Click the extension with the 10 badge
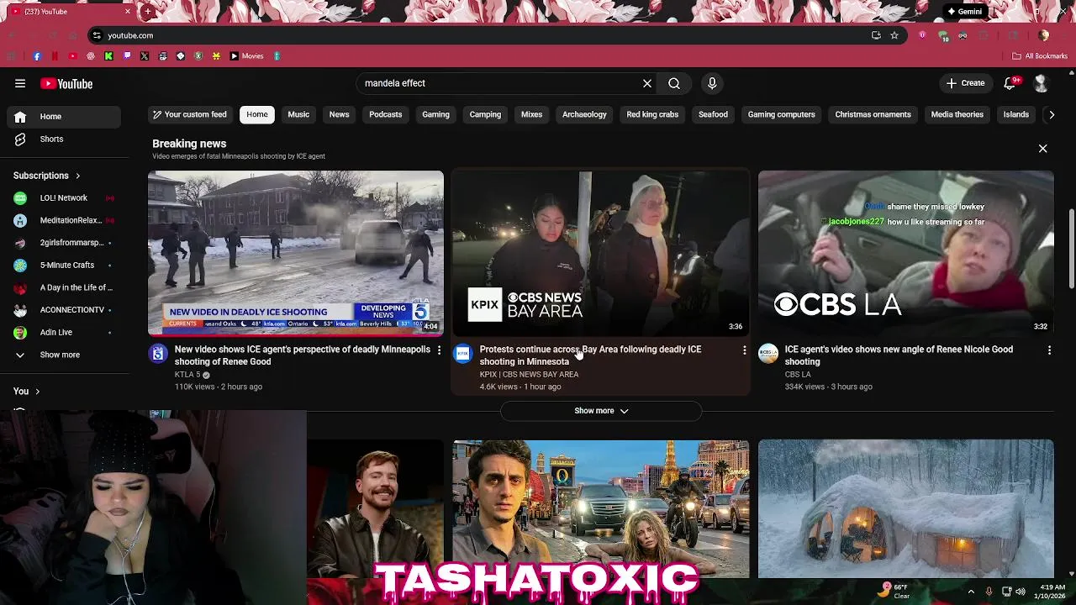Image resolution: width=1076 pixels, height=605 pixels. pyautogui.click(x=943, y=36)
